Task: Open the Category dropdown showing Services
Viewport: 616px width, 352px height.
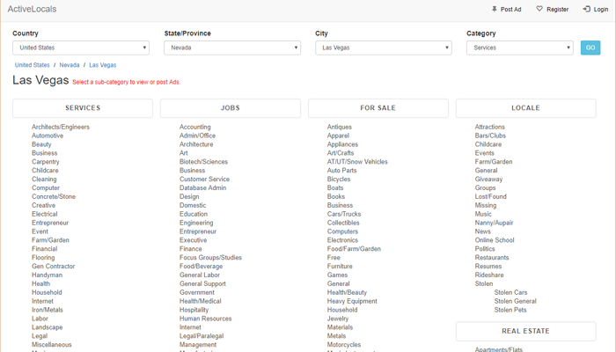Action: click(x=519, y=48)
